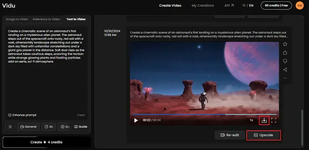Screen dimensions: 309x150
Task: Open the Speed option dropdown
Action: pos(65,127)
